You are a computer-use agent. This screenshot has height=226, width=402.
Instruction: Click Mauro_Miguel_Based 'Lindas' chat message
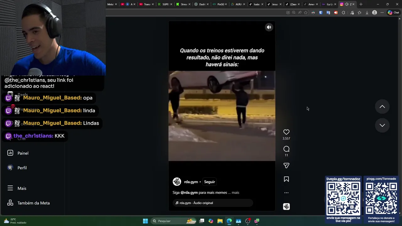[52, 123]
